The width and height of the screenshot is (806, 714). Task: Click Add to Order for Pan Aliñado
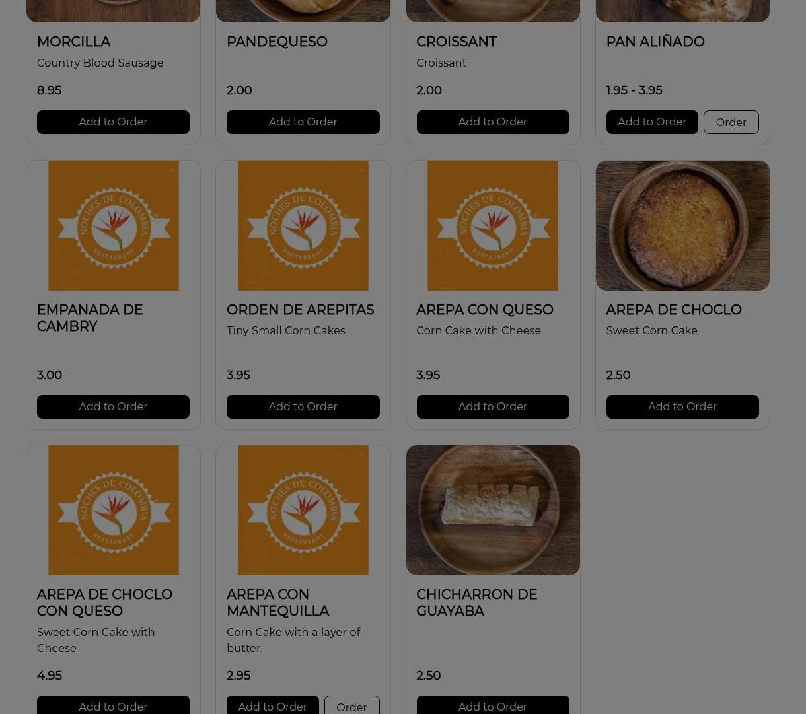coord(652,122)
